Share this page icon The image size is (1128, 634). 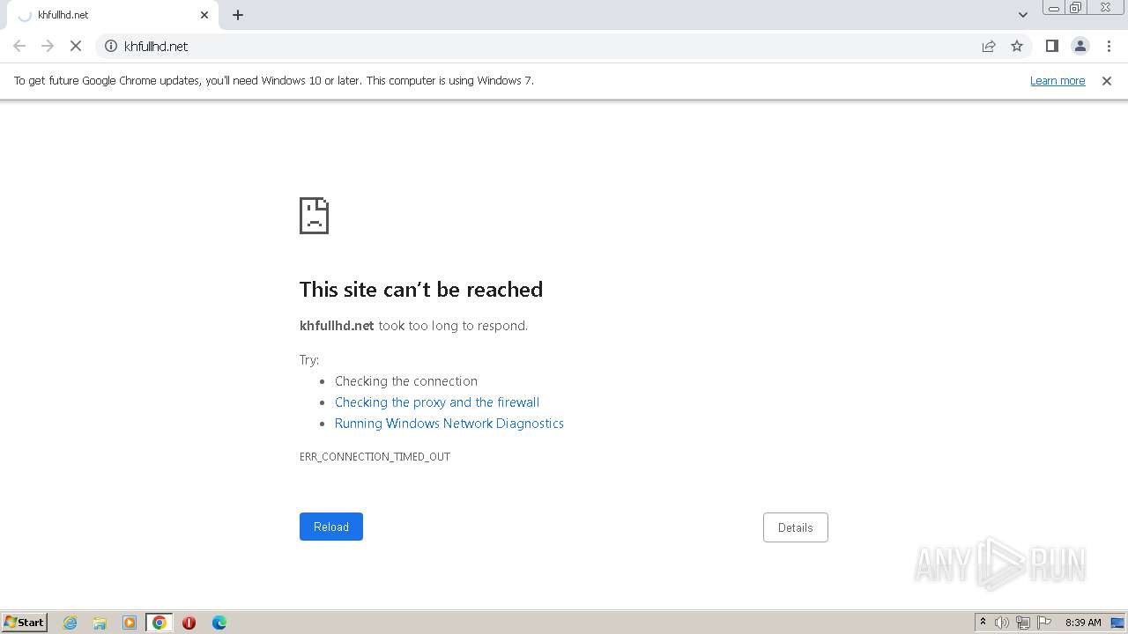click(989, 46)
